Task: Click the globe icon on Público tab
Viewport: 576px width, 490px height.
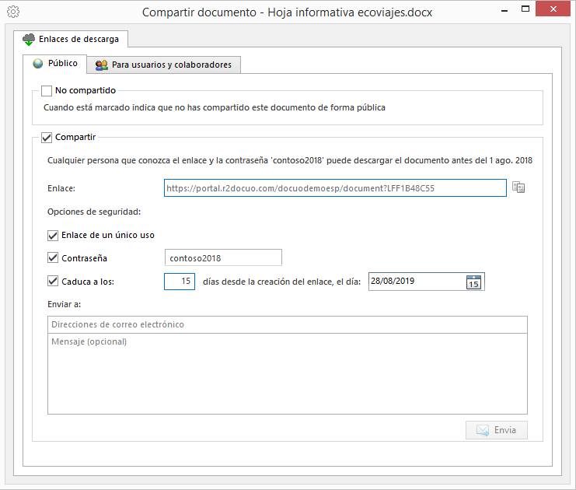Action: tap(38, 64)
